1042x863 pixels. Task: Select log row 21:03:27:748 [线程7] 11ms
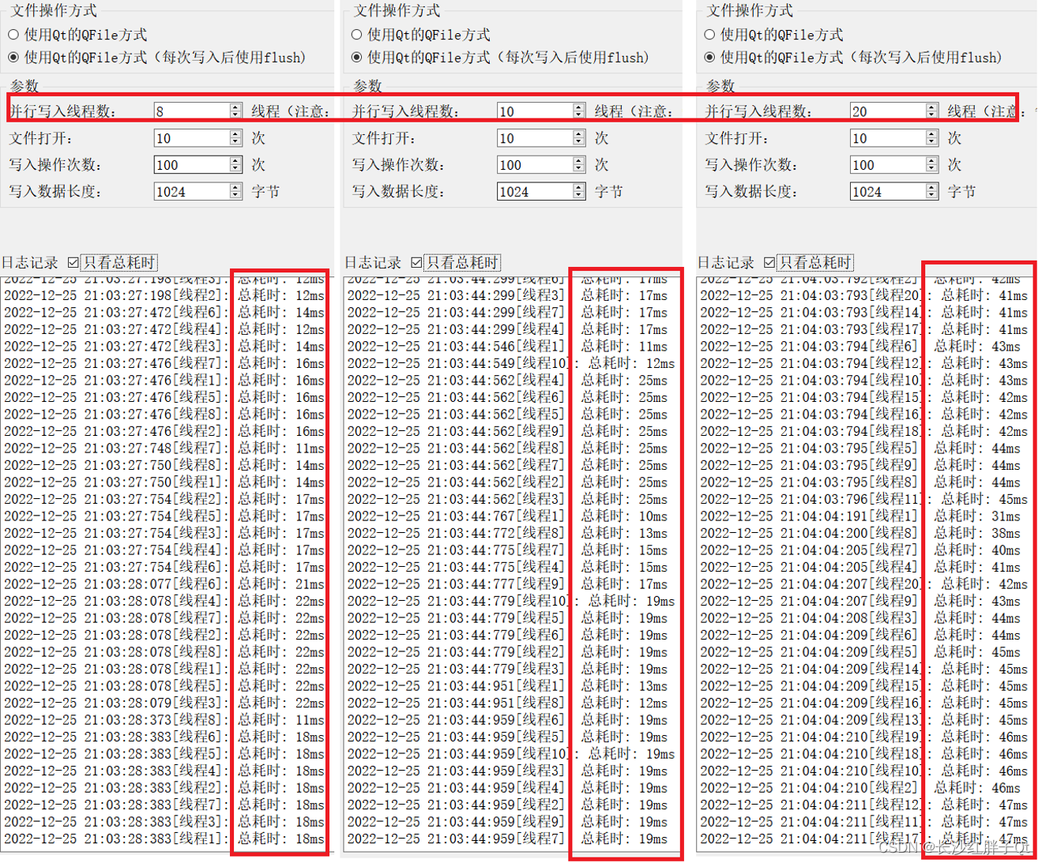pos(164,448)
